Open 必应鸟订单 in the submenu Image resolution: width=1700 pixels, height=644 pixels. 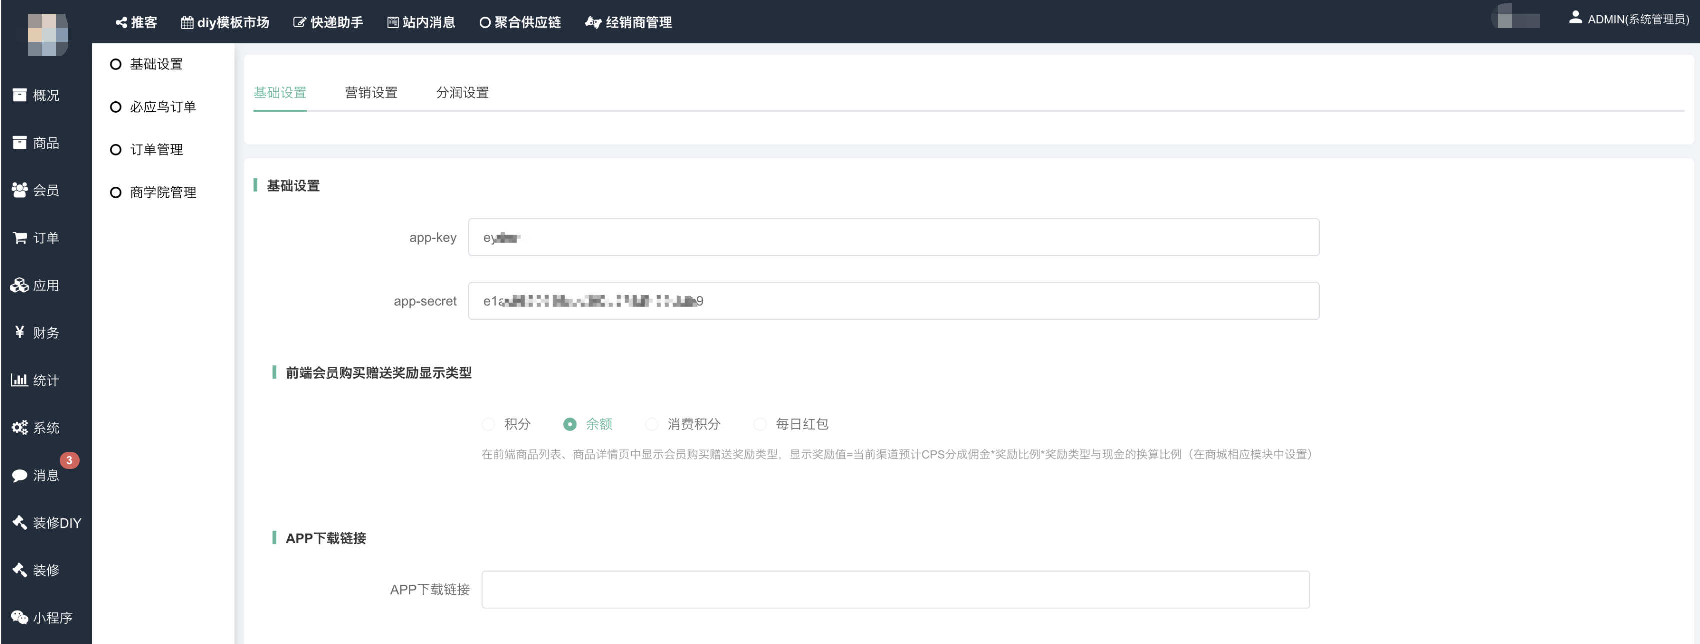(x=162, y=107)
